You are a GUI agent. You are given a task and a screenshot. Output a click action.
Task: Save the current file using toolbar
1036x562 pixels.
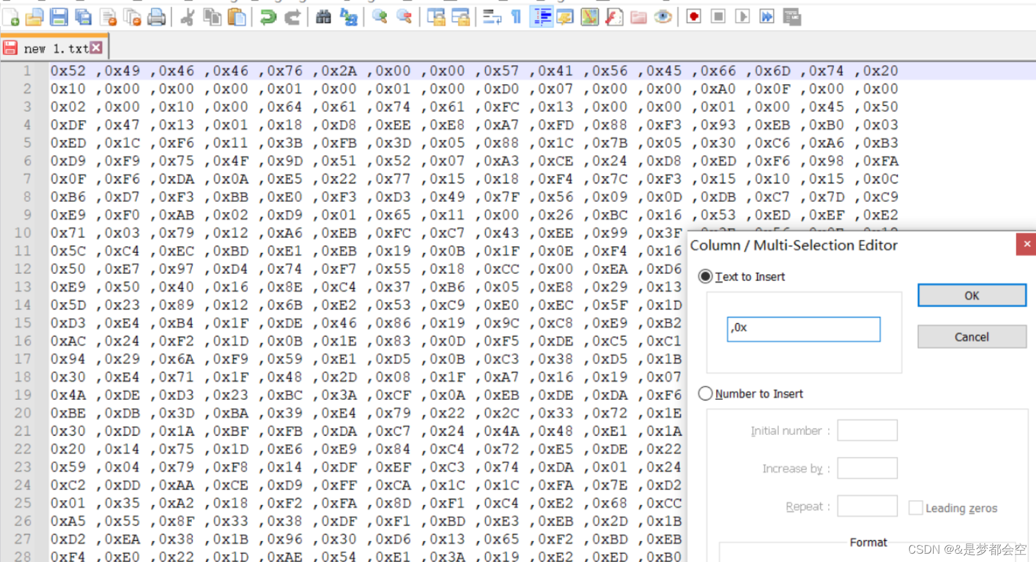pos(59,17)
